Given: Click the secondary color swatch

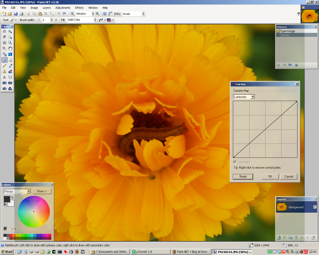Looking at the screenshot, I should [11, 204].
